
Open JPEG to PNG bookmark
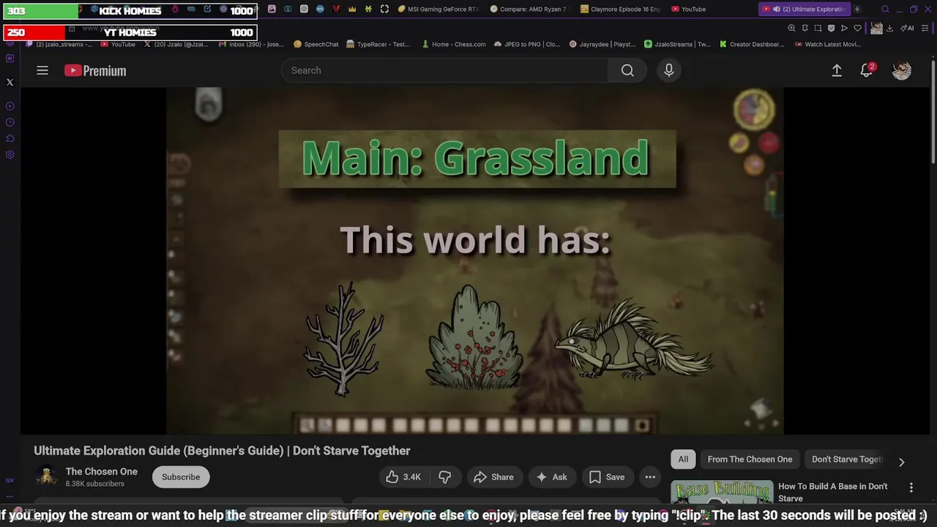(x=527, y=45)
